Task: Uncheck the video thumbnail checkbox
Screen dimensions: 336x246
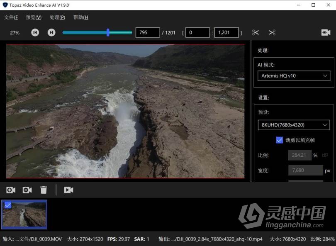Action: coord(8,205)
